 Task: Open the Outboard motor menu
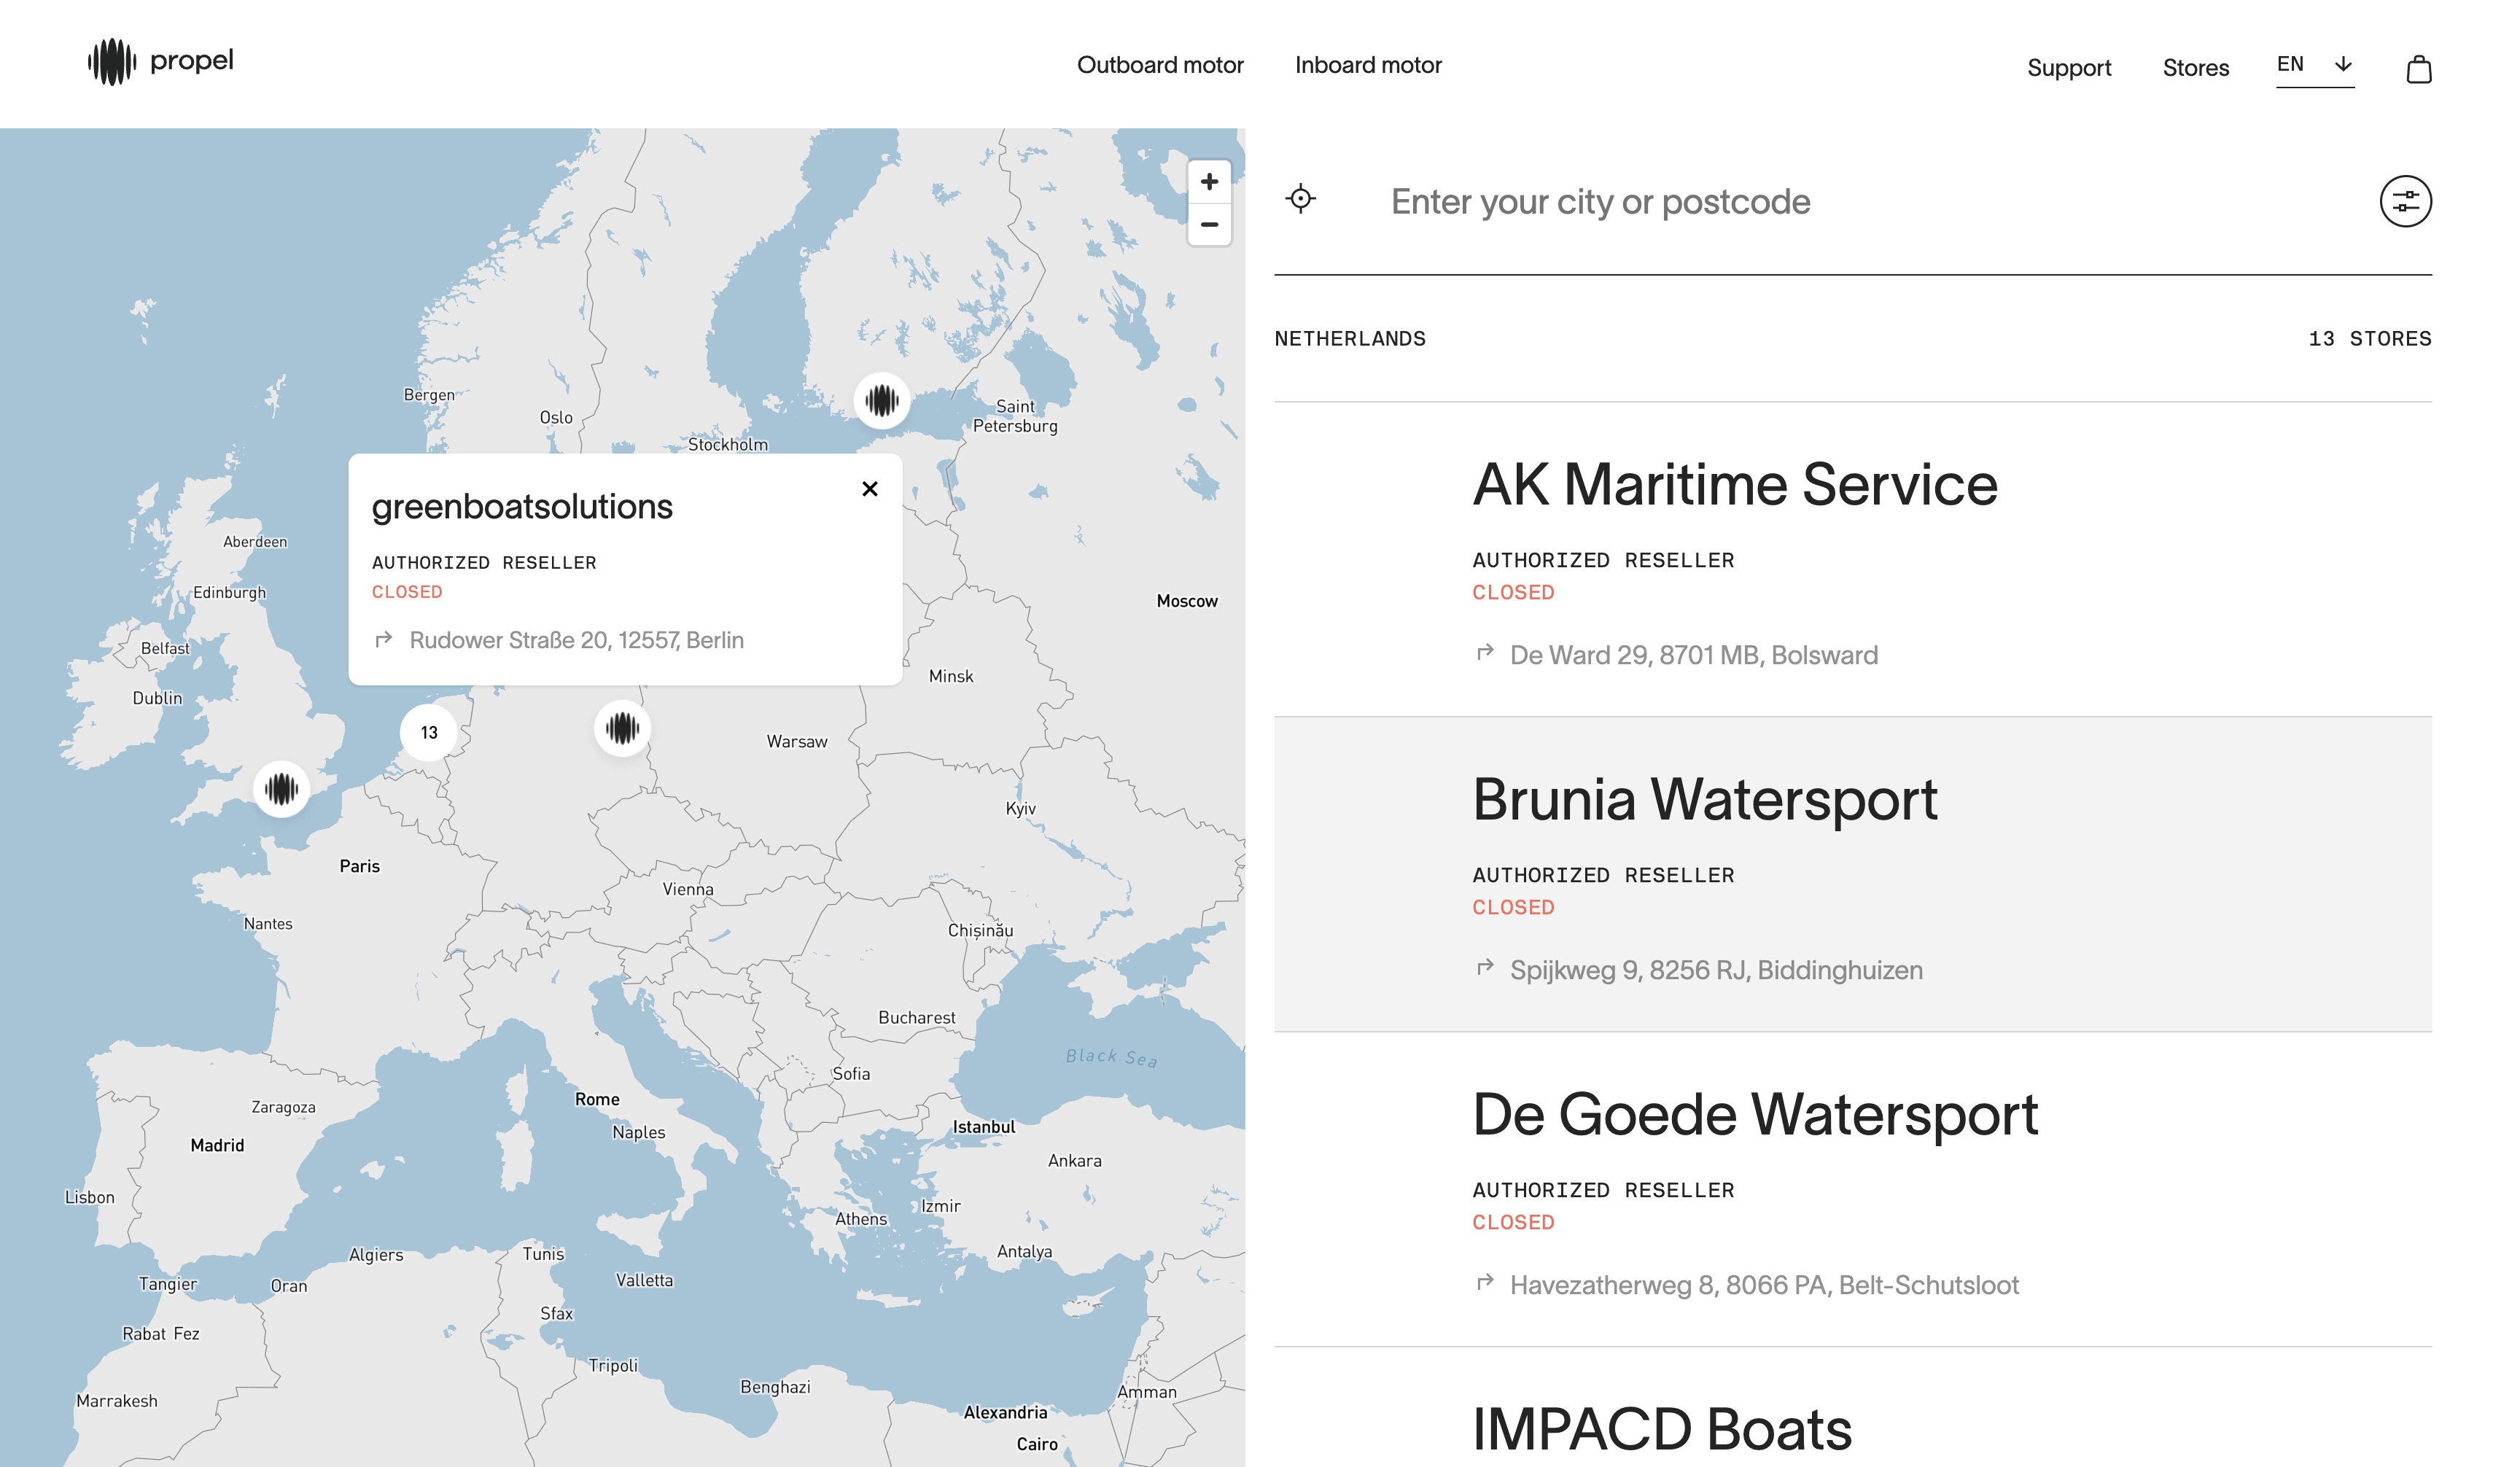(1160, 65)
